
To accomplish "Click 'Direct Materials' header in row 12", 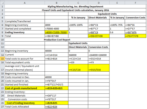I will point(78,47).
